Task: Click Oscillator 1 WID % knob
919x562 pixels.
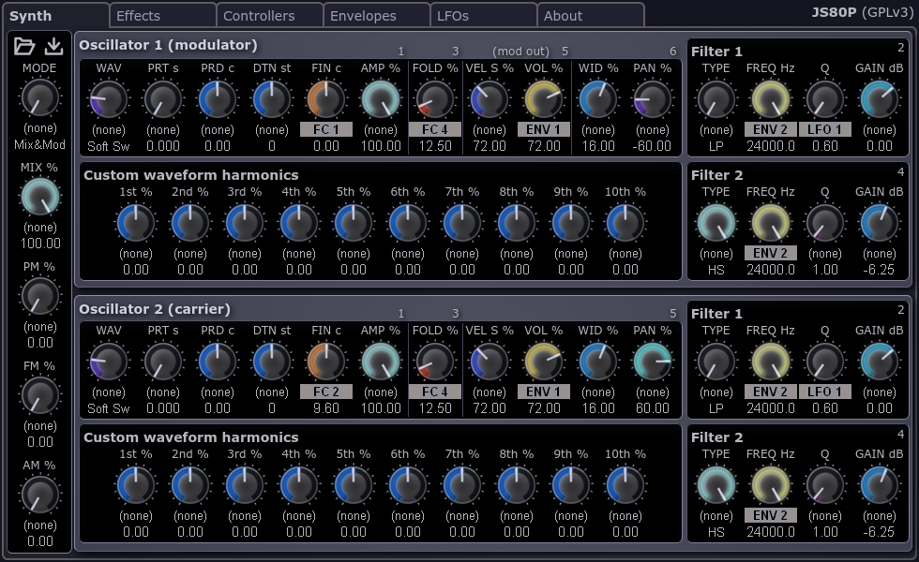Action: [x=598, y=99]
